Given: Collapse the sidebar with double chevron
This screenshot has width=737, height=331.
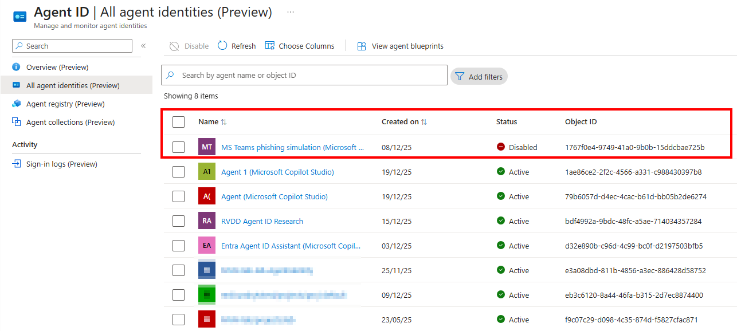Looking at the screenshot, I should point(143,46).
